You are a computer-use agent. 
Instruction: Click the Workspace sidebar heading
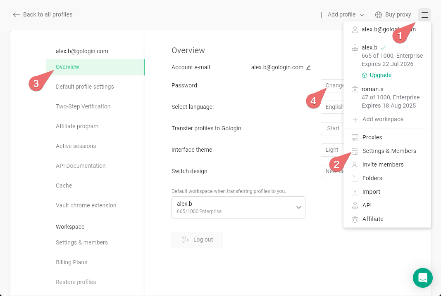(70, 227)
